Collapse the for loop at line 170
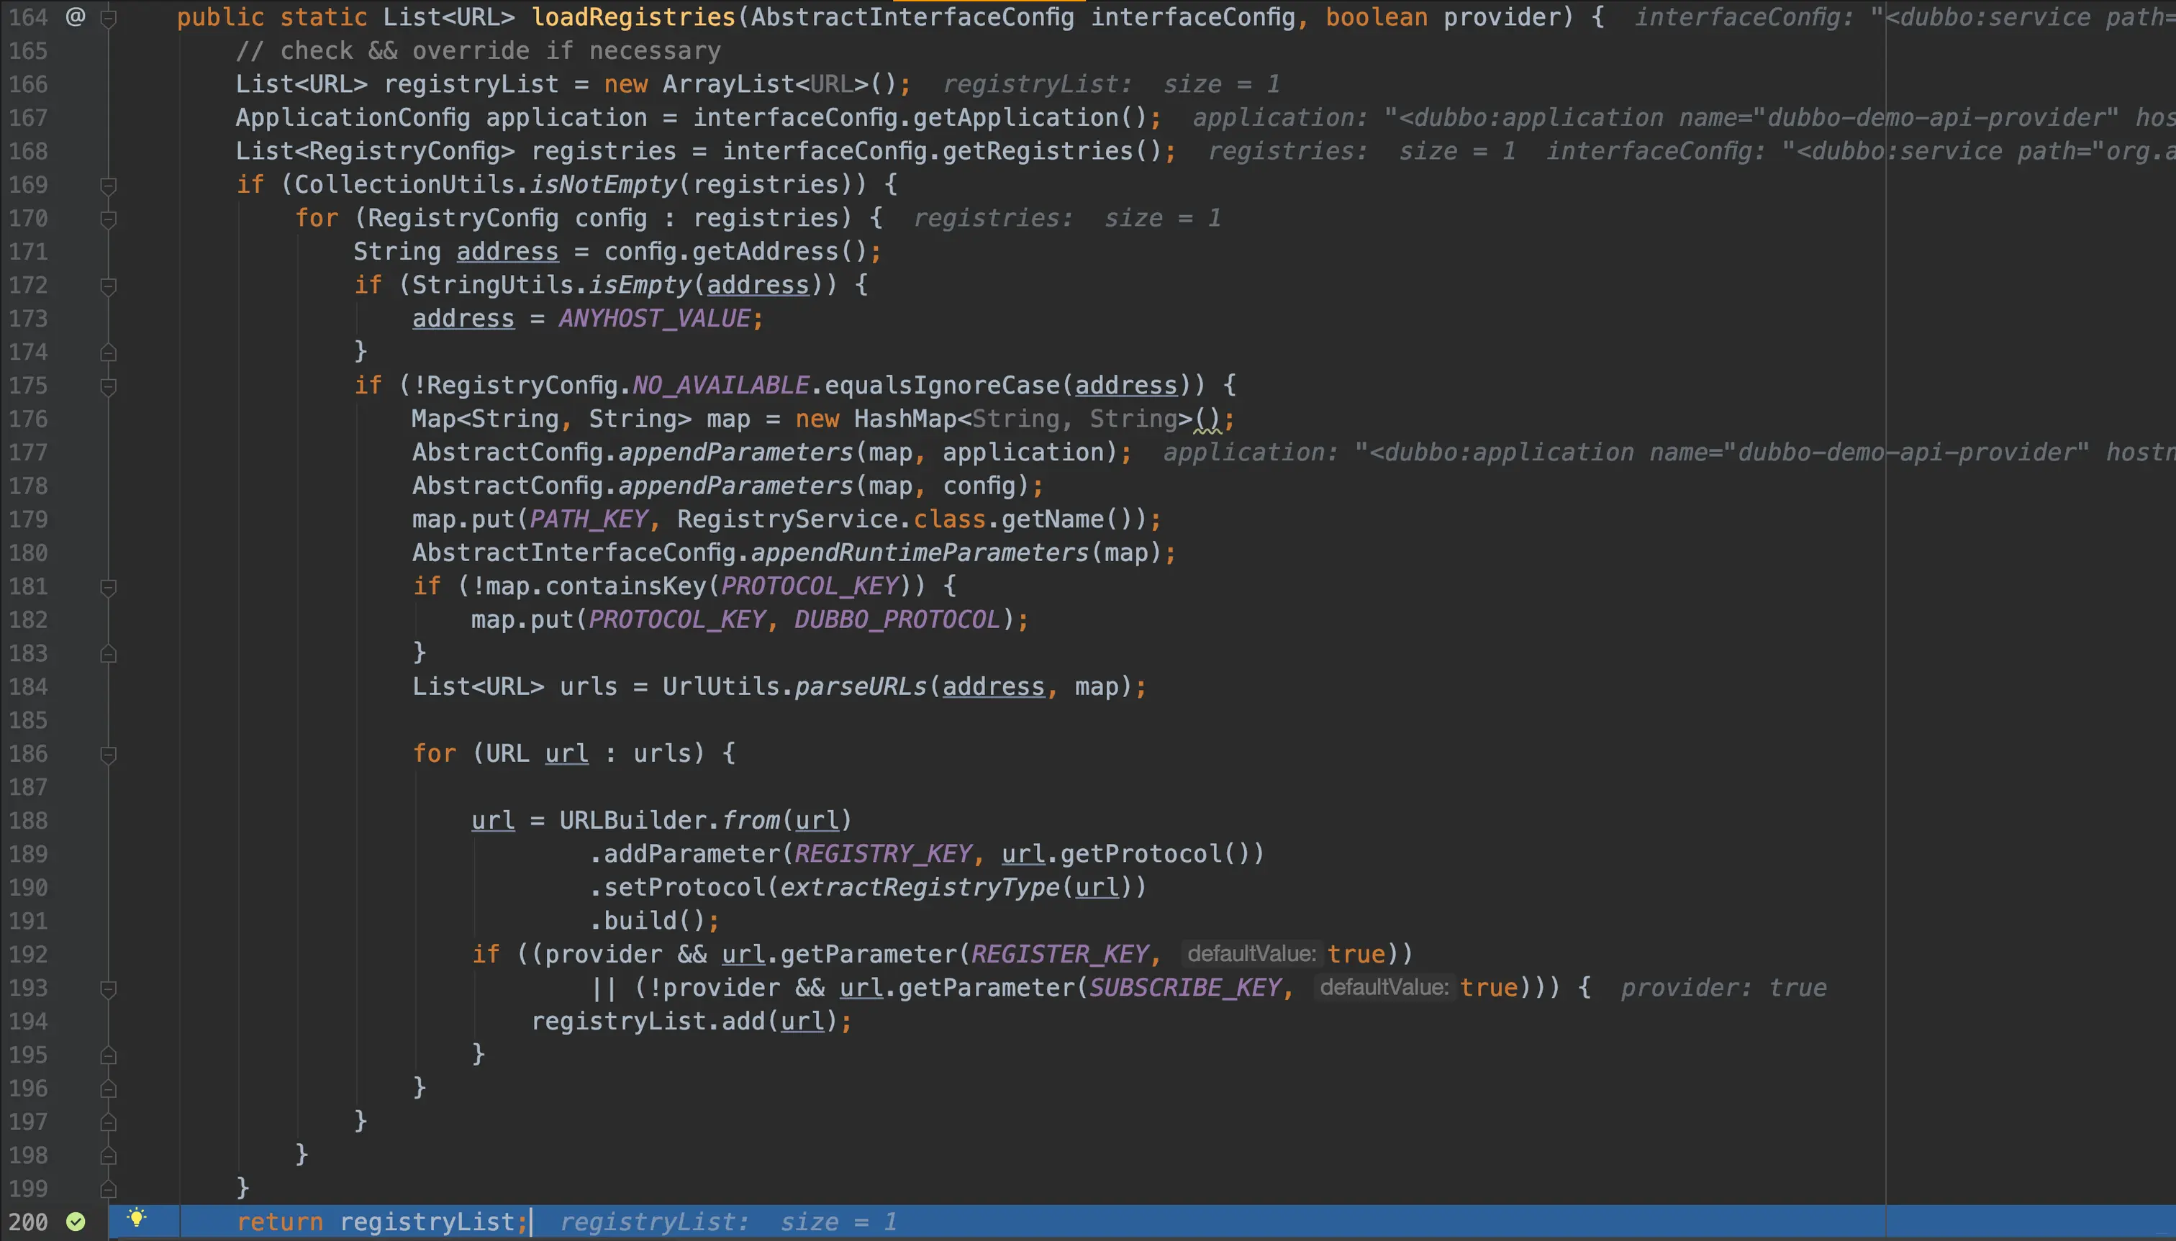2176x1241 pixels. tap(108, 218)
